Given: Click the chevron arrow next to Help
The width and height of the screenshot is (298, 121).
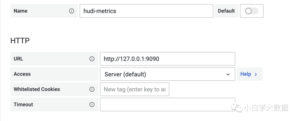Looking at the screenshot, I should point(256,74).
